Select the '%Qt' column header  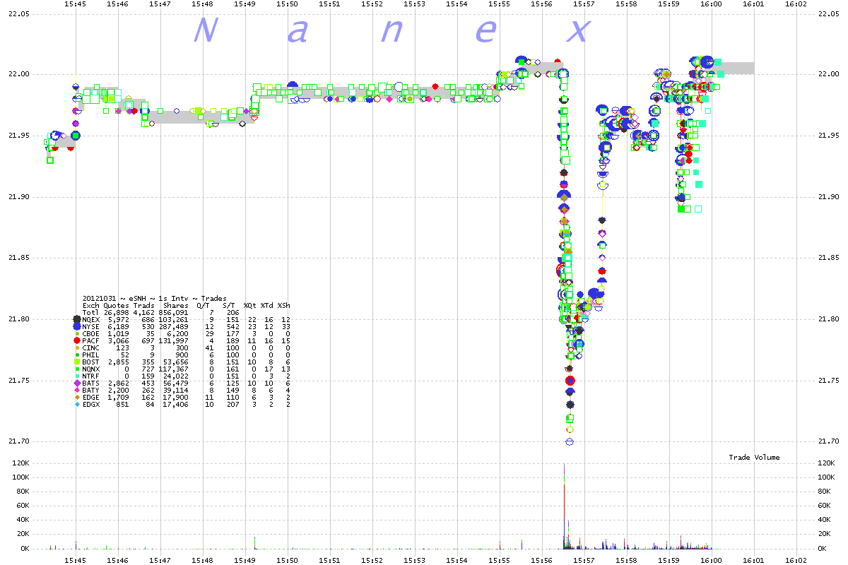tap(249, 305)
